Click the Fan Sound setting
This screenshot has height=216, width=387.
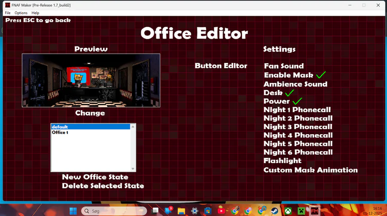284,66
